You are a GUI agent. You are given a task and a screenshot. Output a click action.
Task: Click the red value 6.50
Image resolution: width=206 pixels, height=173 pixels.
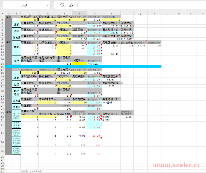[x=95, y=86]
